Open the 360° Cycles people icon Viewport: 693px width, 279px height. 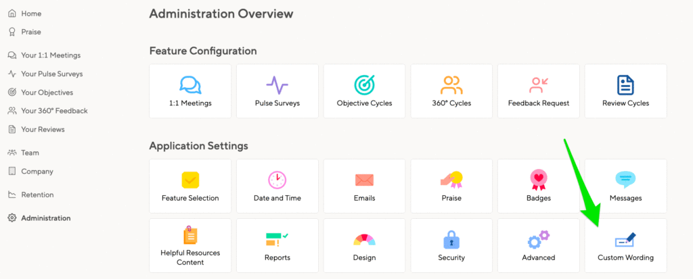point(451,84)
